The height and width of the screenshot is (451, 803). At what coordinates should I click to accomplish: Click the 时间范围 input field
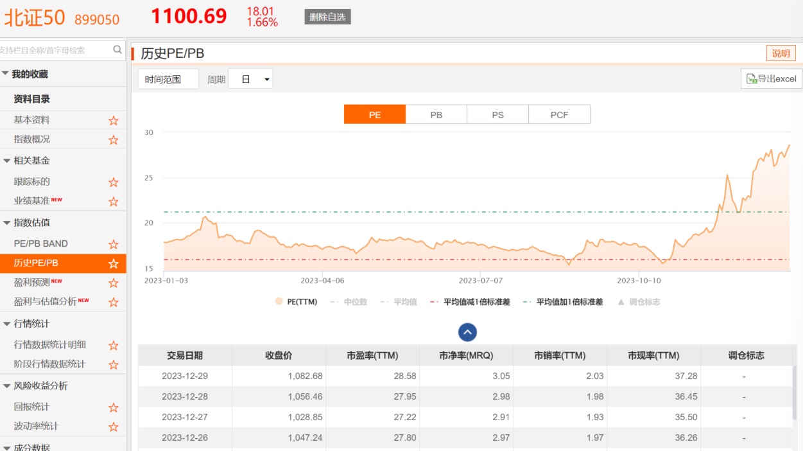point(168,79)
